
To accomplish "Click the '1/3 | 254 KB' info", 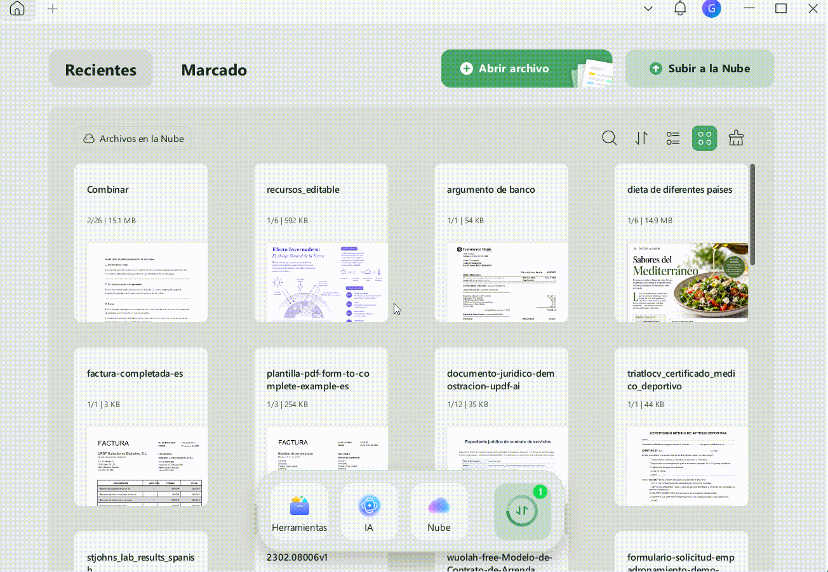I will (x=288, y=405).
